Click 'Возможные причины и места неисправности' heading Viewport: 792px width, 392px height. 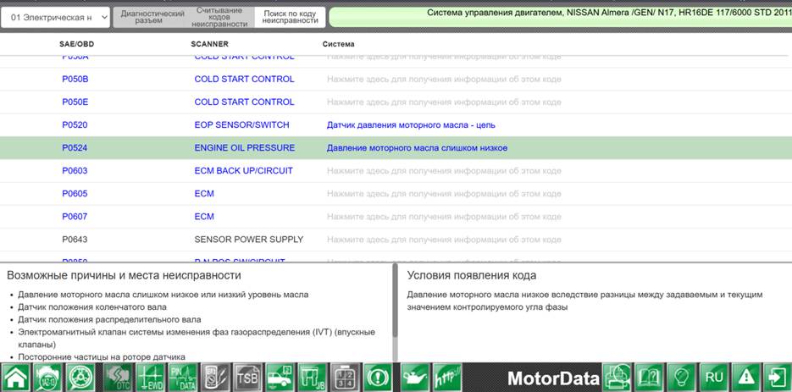(124, 276)
